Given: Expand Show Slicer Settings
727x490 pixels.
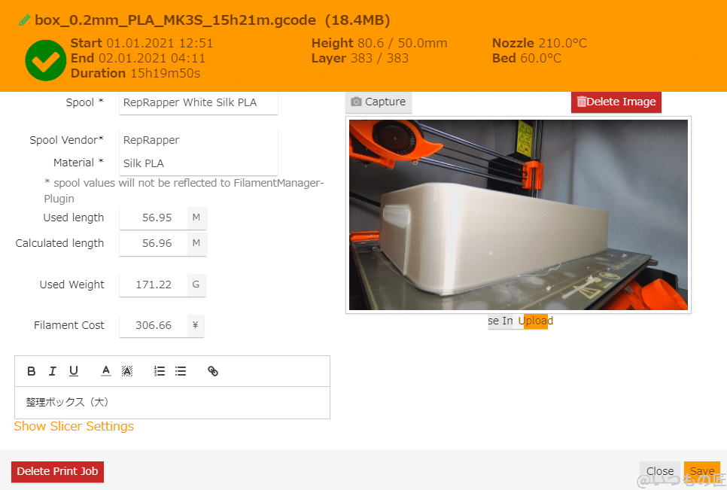Looking at the screenshot, I should [74, 426].
